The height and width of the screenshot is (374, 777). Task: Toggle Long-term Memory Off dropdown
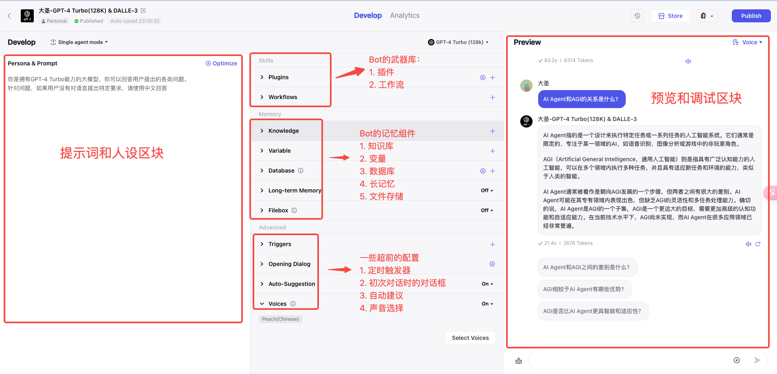(x=487, y=190)
